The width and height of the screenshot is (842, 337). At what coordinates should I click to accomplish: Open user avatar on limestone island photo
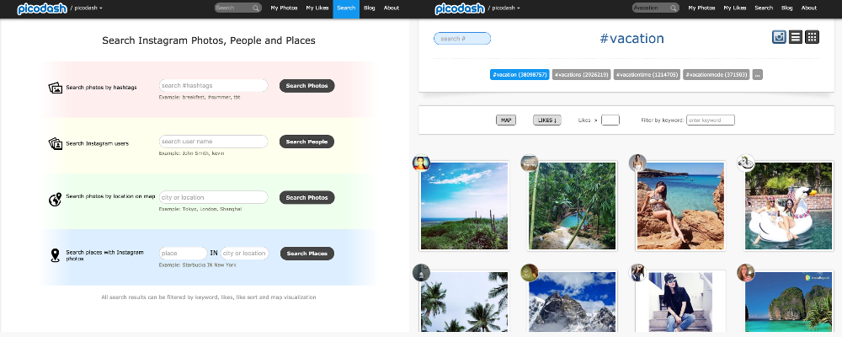point(746,272)
